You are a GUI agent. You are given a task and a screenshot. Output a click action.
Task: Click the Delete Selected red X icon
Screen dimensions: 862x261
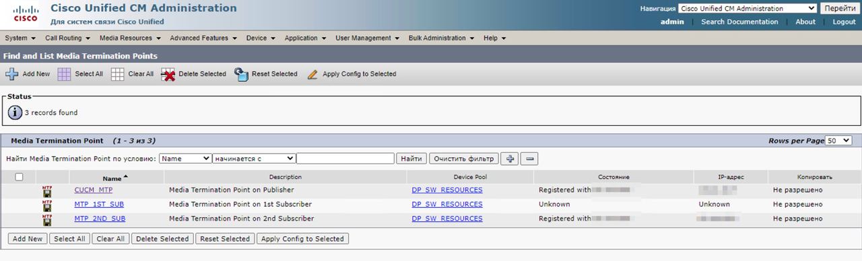click(x=168, y=74)
